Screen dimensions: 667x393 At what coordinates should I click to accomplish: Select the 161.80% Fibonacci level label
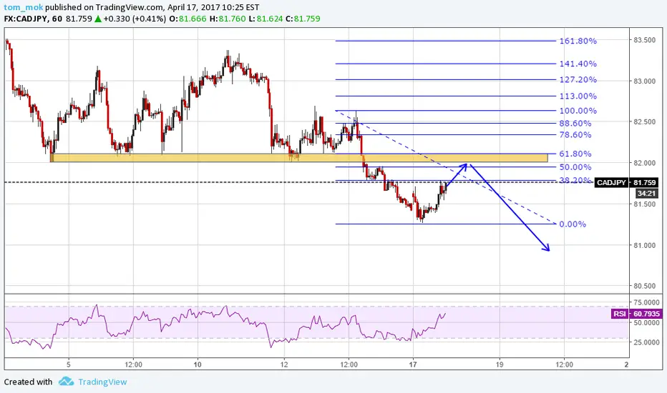(578, 41)
